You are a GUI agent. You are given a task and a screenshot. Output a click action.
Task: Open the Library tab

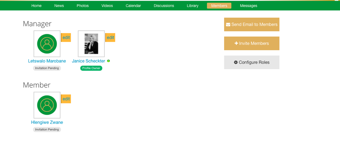coord(193,6)
